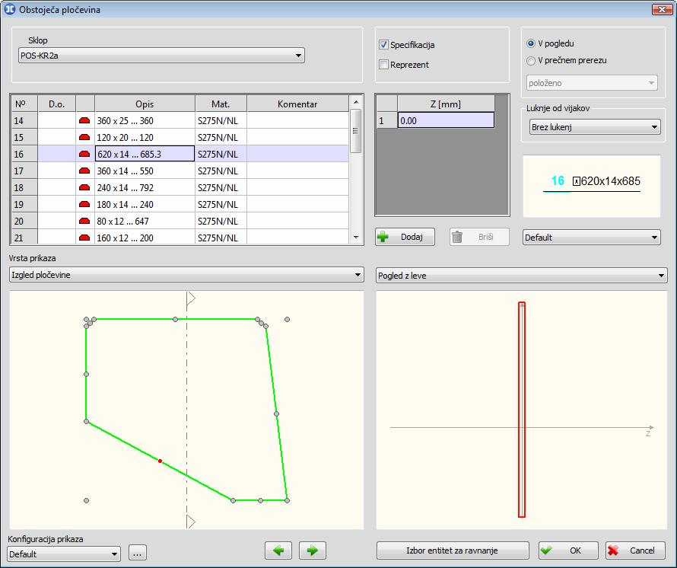Open the Sklop POS-KR2a dropdown
677x568 pixels.
pos(161,56)
